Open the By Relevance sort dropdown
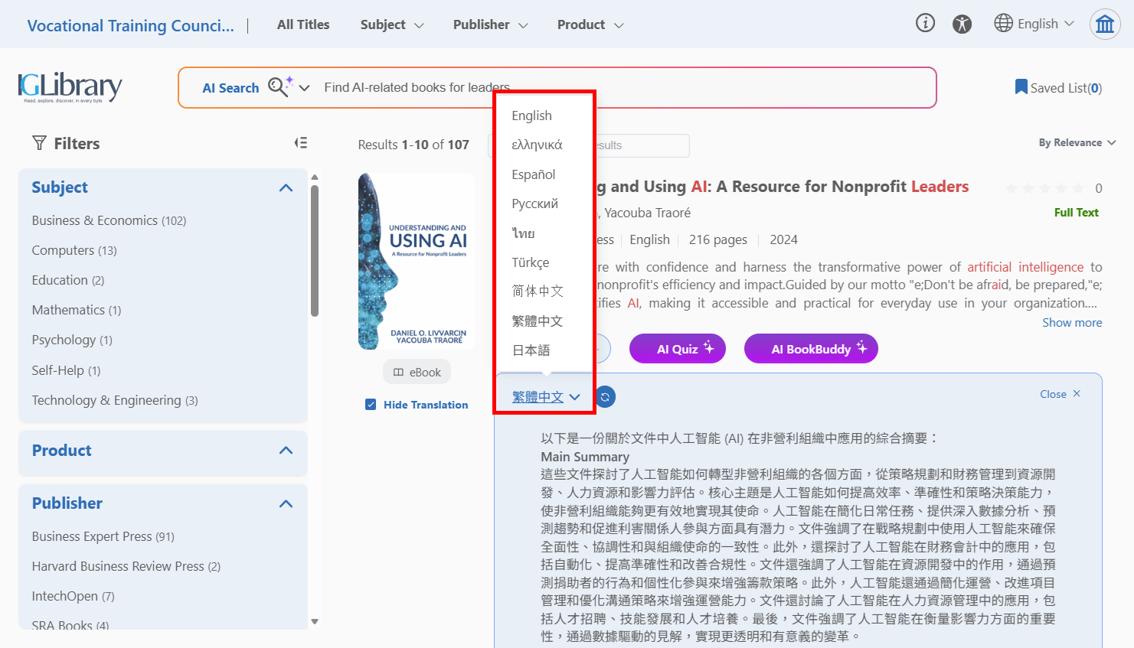 1077,143
